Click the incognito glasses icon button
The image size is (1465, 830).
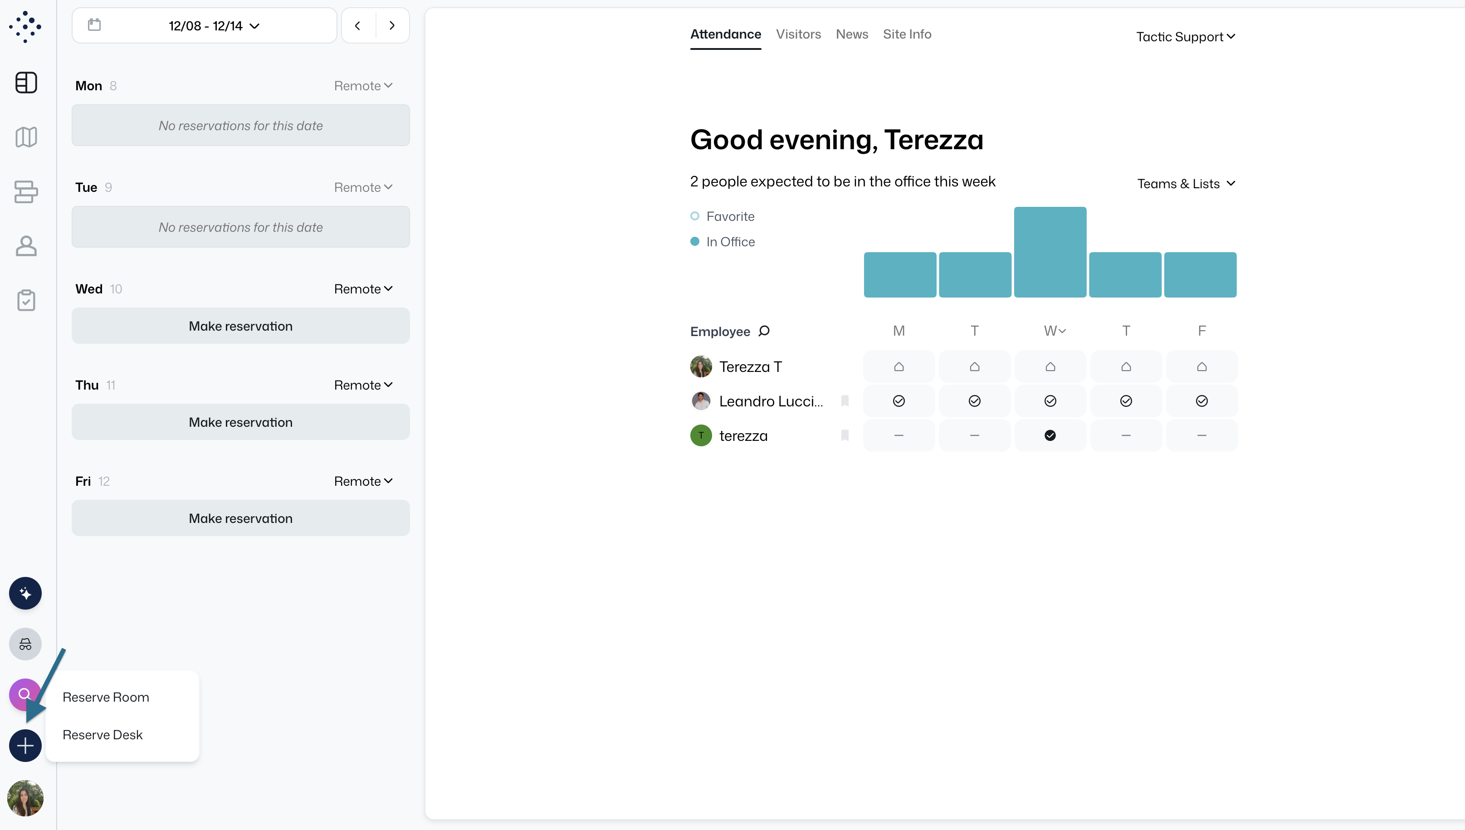(25, 644)
